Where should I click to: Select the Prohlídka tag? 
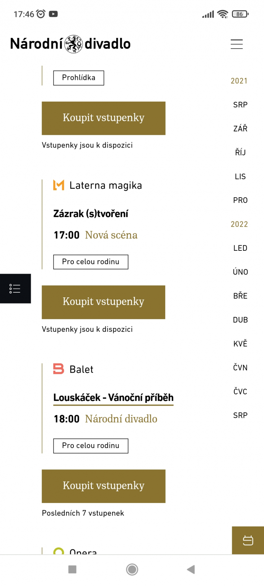[78, 78]
